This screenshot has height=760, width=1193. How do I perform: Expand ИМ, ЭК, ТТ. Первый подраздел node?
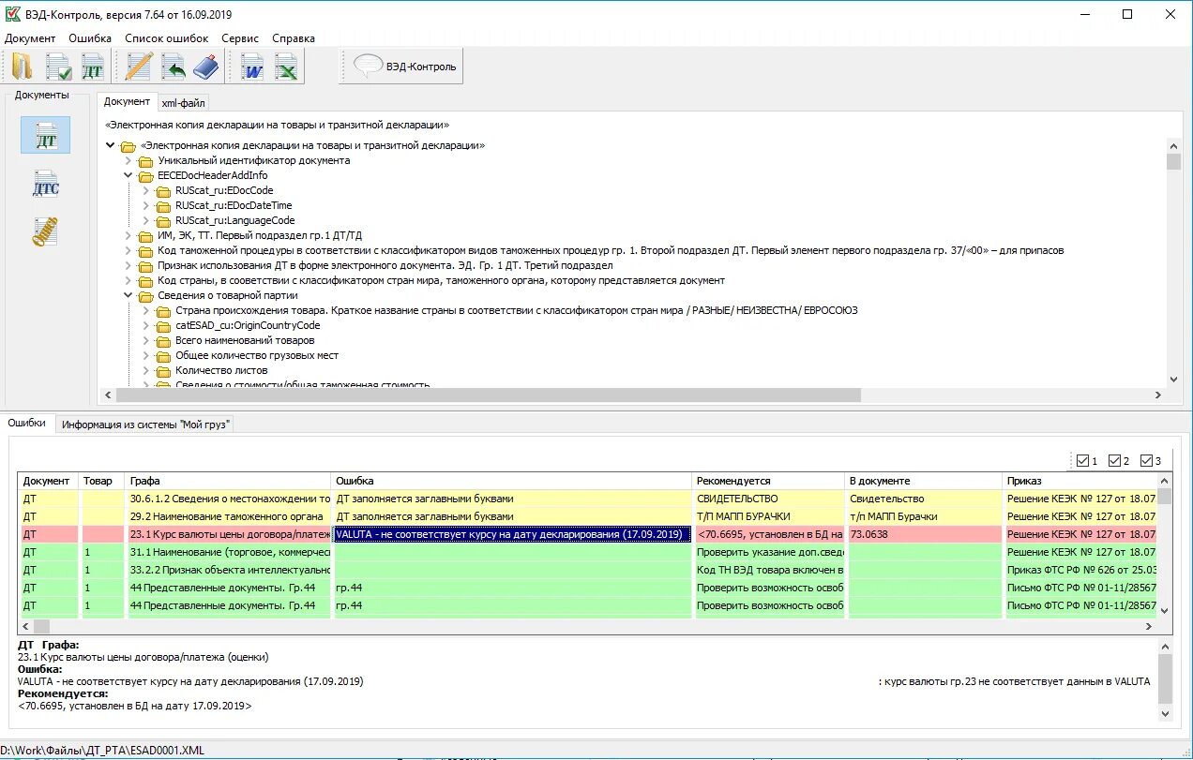click(x=128, y=235)
